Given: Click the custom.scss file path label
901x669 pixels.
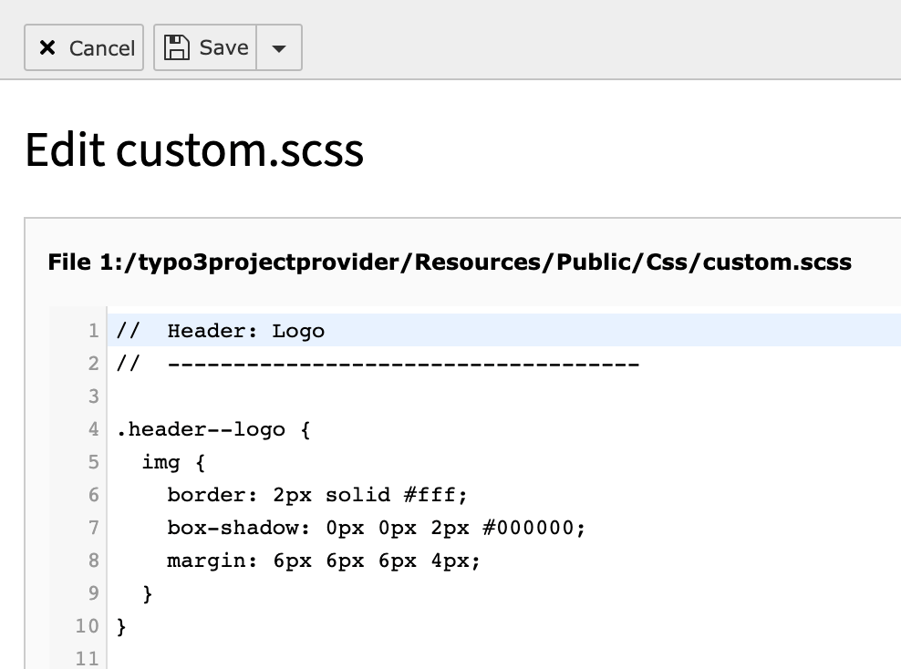Looking at the screenshot, I should click(x=450, y=262).
